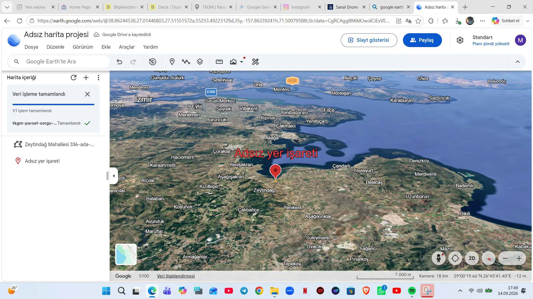Reload the page in browser

(x=19, y=21)
